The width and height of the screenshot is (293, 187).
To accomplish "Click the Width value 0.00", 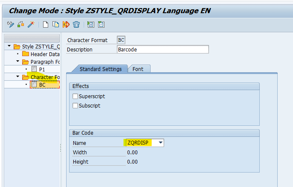I will (x=132, y=152).
